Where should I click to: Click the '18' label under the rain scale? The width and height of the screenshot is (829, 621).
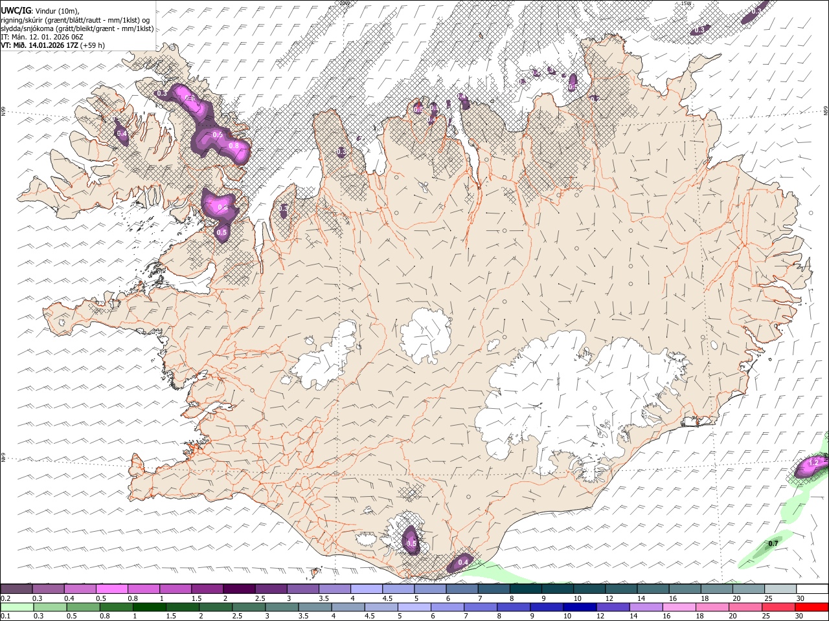pyautogui.click(x=699, y=616)
